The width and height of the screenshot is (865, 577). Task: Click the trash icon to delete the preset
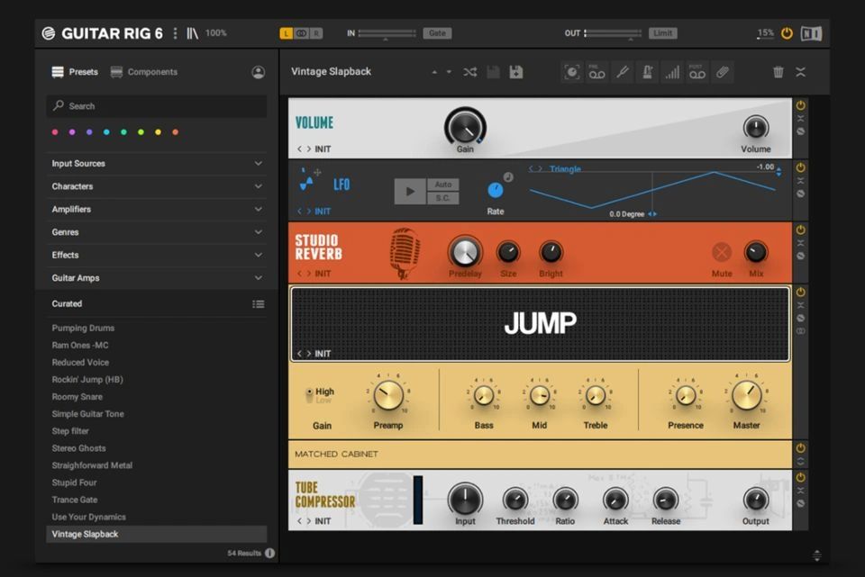point(778,72)
